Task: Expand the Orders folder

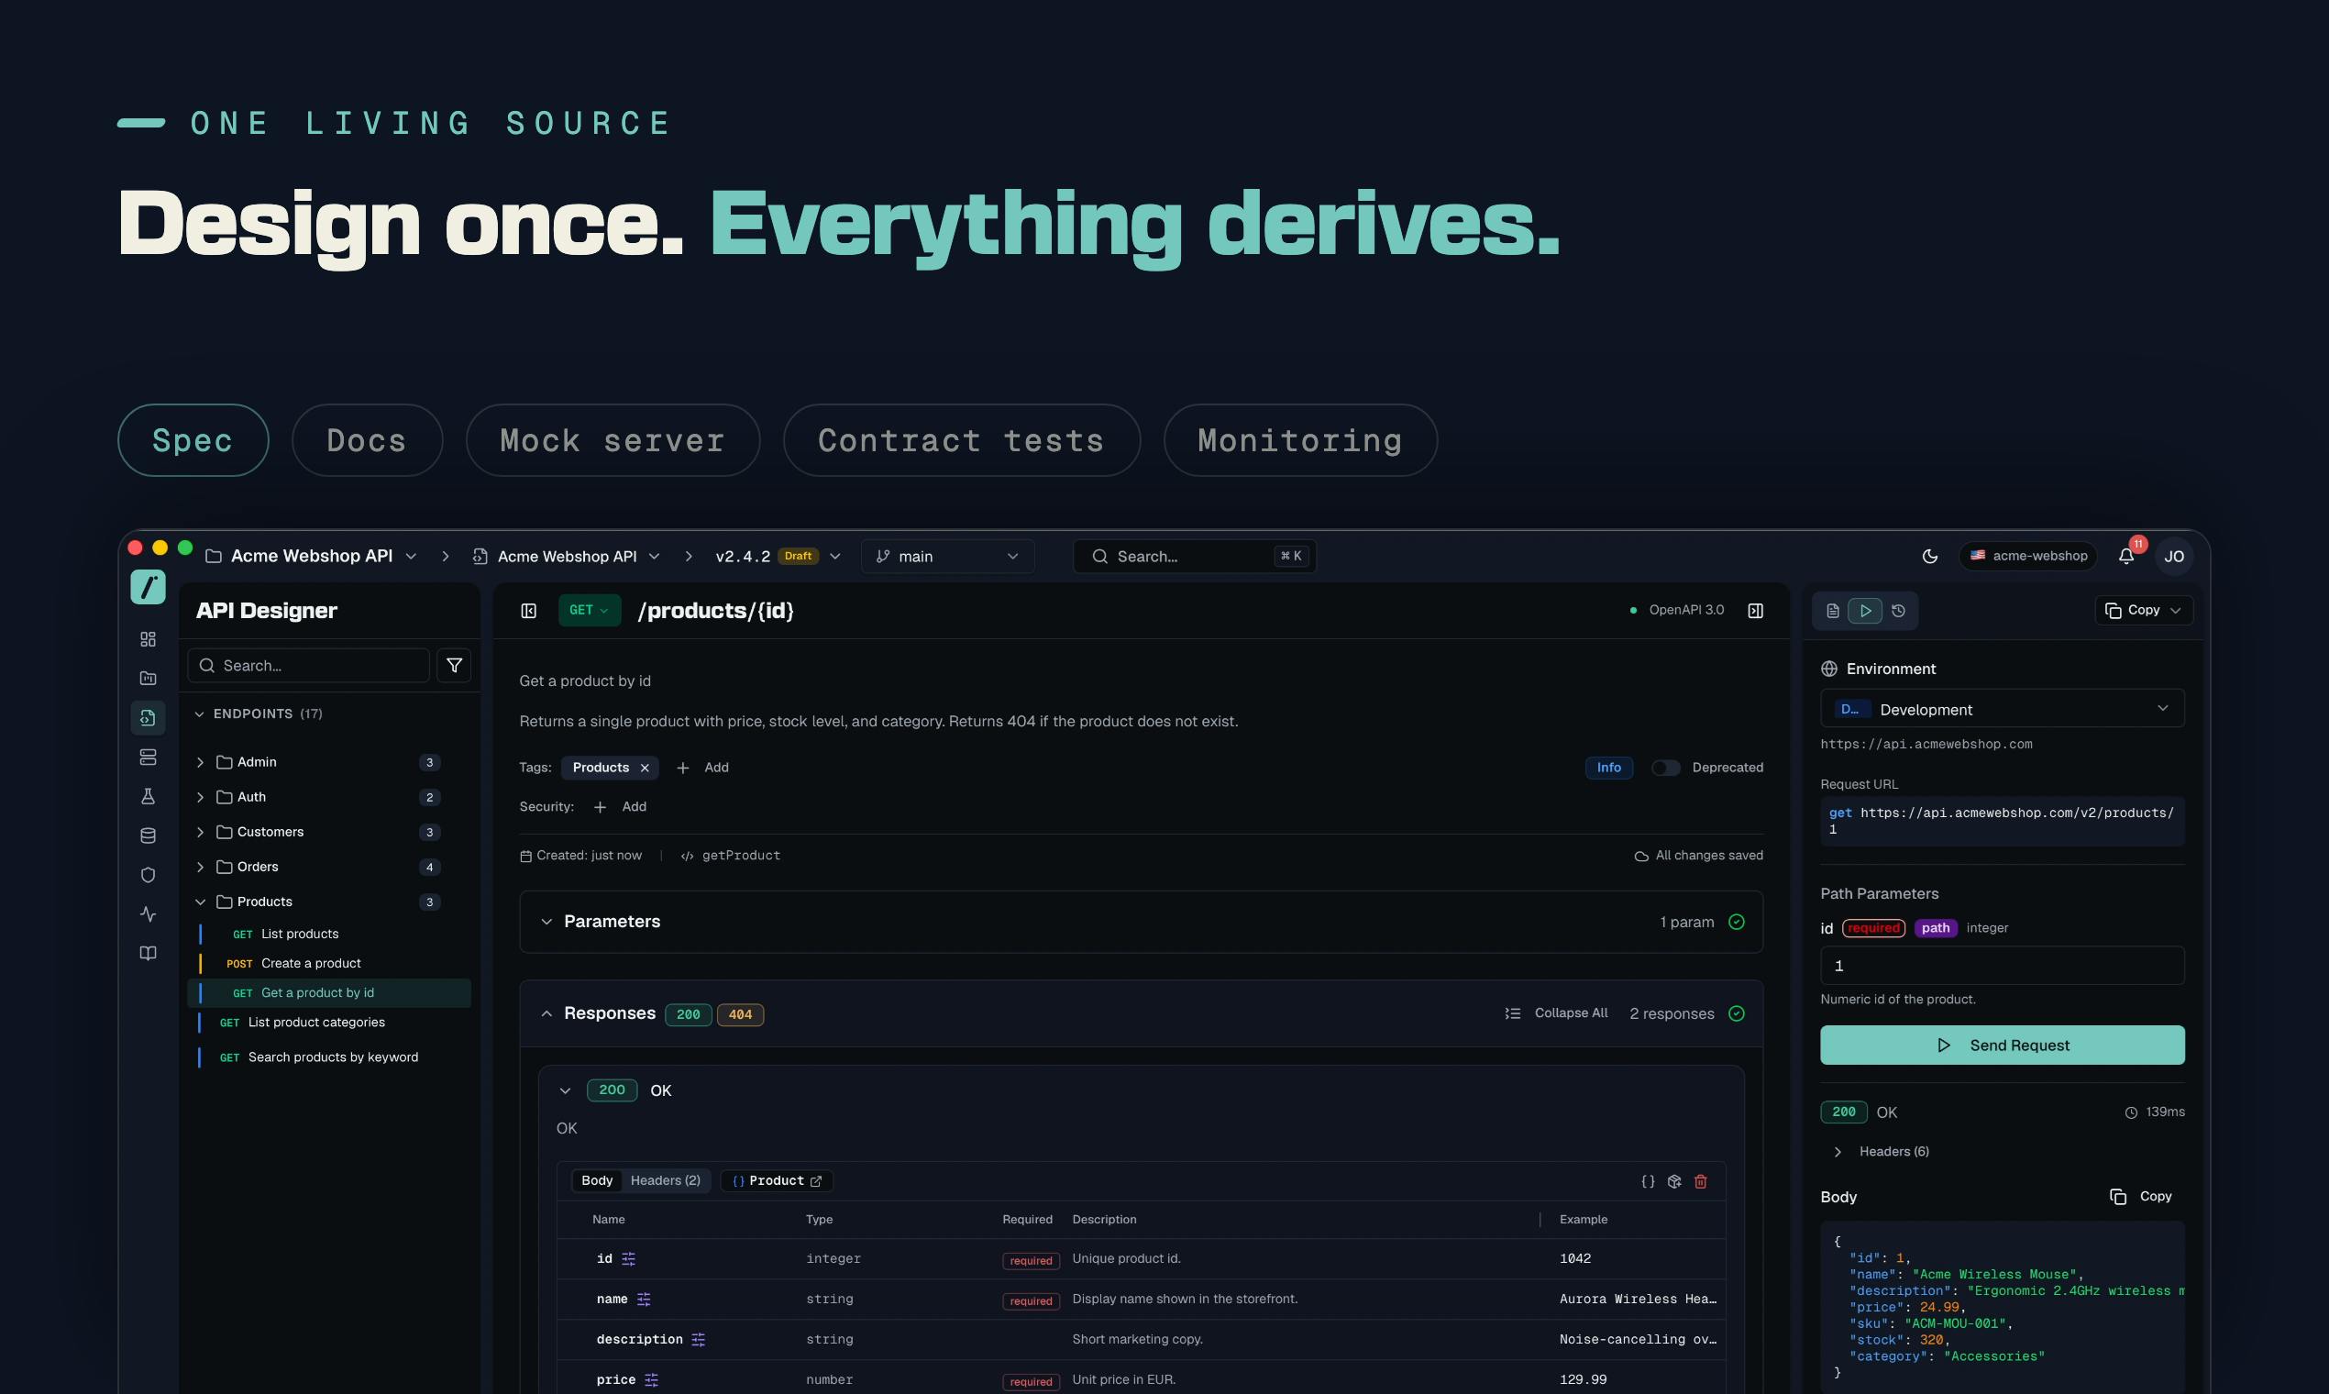Action: click(200, 867)
